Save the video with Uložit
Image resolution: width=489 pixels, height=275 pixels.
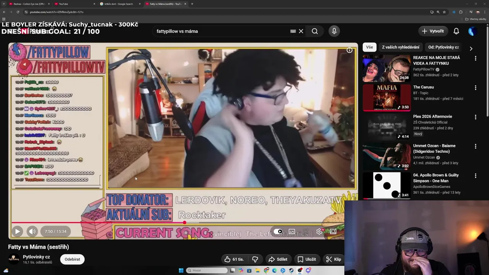307,259
